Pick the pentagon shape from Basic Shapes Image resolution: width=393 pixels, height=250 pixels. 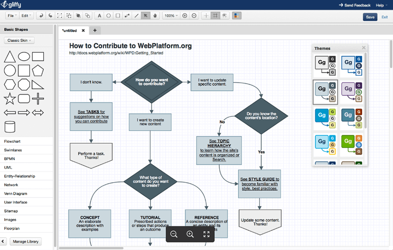click(x=38, y=71)
